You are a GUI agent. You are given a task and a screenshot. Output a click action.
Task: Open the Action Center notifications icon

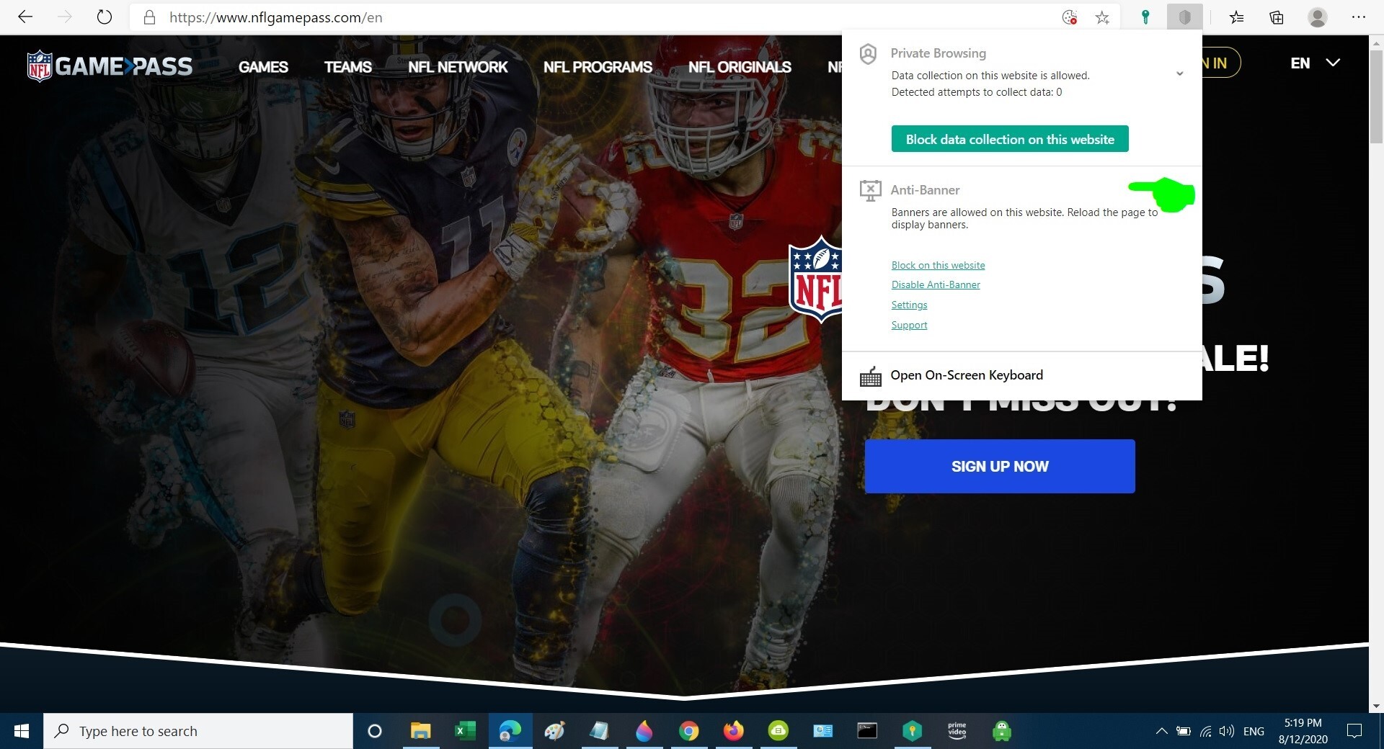click(x=1354, y=731)
